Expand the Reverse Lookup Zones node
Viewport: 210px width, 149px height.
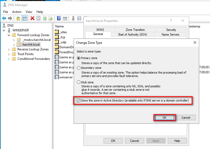[9, 49]
